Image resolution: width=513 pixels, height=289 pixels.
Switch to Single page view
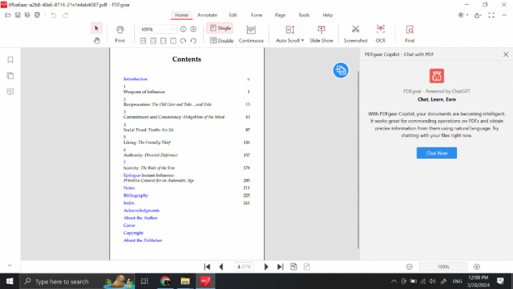coord(220,28)
